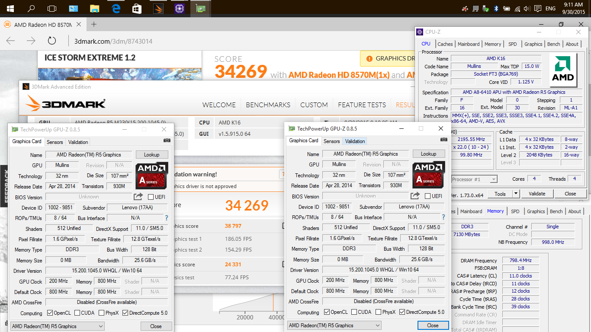Click the AMD A-Series logo in right GPU-Z
Viewport: 591px width, 332px height.
[428, 174]
